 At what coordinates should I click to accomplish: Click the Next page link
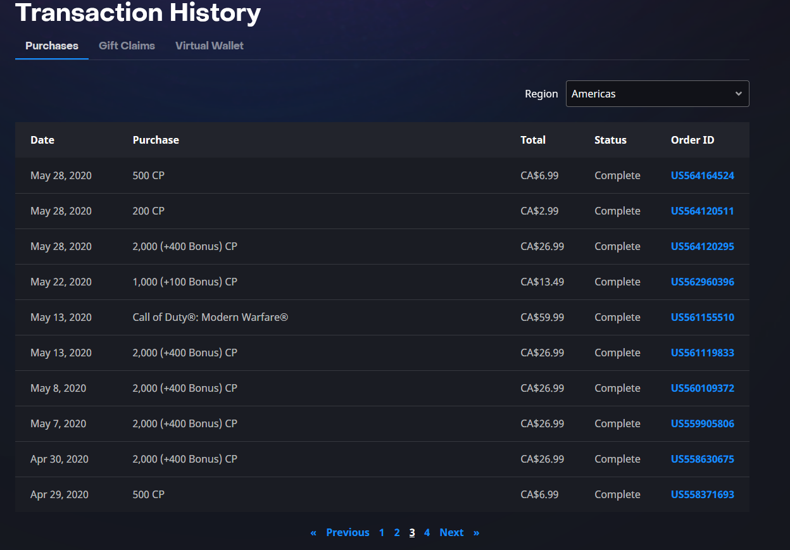[451, 532]
